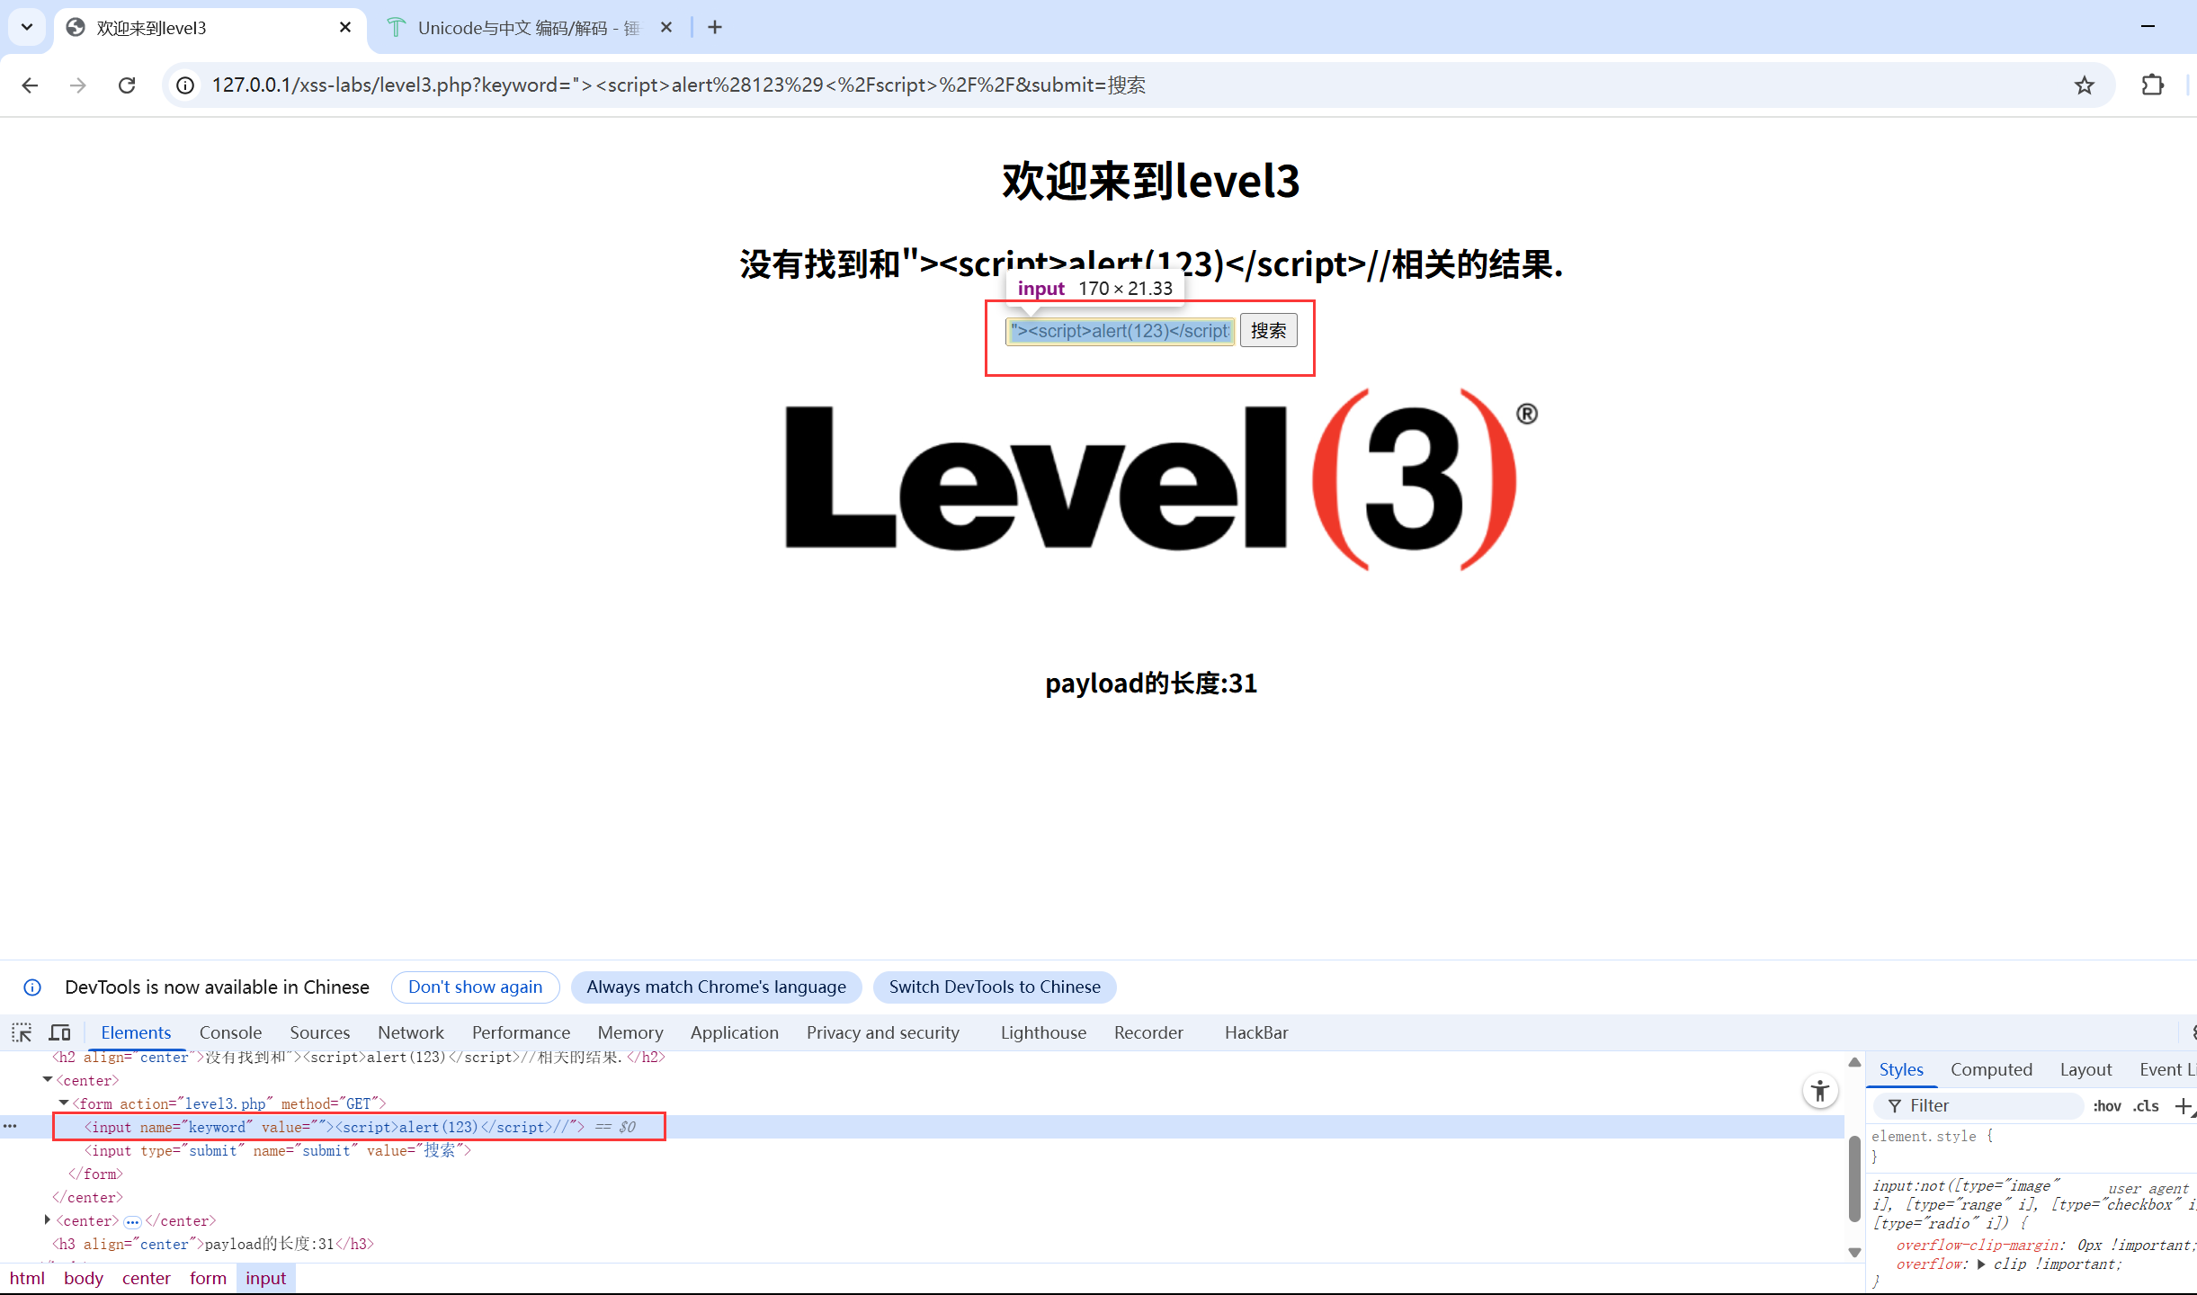Image resolution: width=2197 pixels, height=1295 pixels.
Task: Open the tab search dropdown arrow
Action: [27, 27]
